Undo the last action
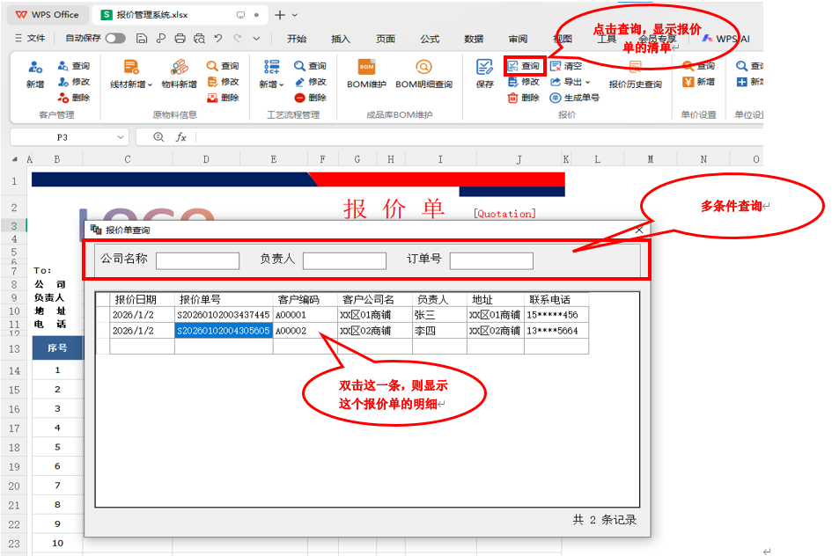 218,38
